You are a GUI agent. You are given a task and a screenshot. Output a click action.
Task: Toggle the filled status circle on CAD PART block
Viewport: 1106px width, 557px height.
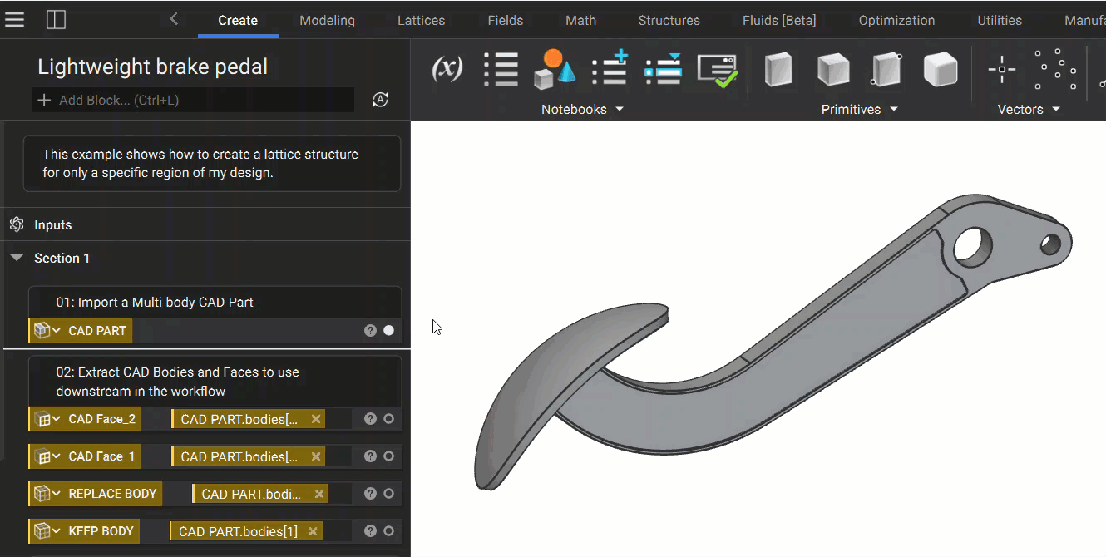tap(388, 330)
